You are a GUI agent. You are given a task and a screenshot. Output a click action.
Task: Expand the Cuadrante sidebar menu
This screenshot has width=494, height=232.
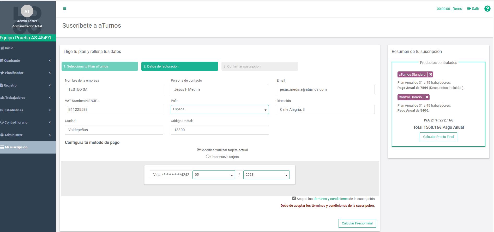pyautogui.click(x=12, y=61)
